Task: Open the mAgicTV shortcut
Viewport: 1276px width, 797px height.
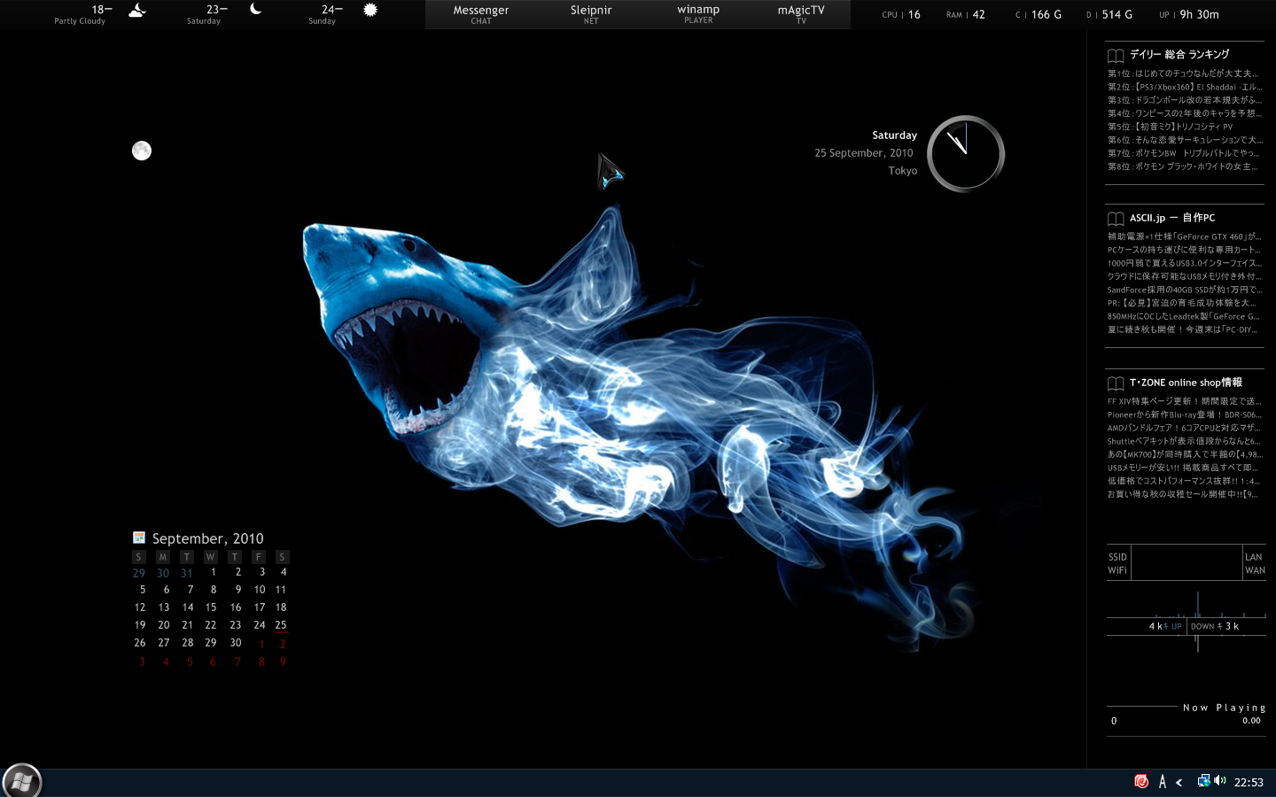Action: point(800,14)
